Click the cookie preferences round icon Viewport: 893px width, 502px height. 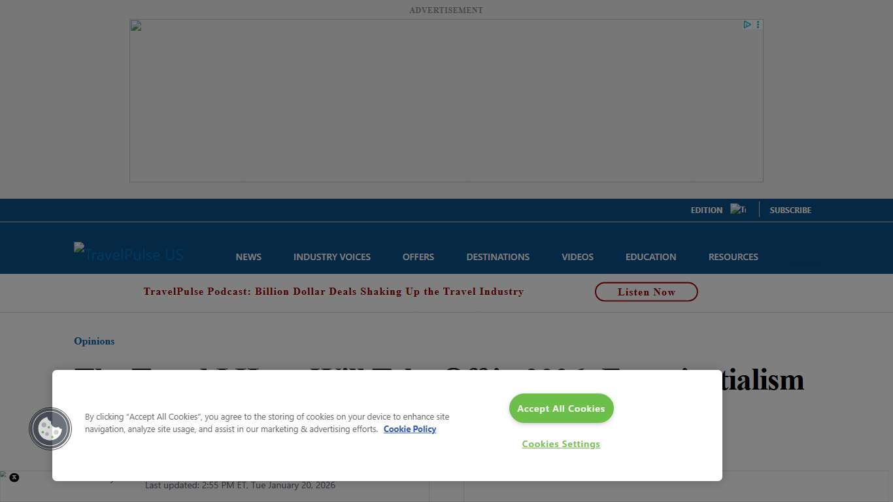point(50,429)
